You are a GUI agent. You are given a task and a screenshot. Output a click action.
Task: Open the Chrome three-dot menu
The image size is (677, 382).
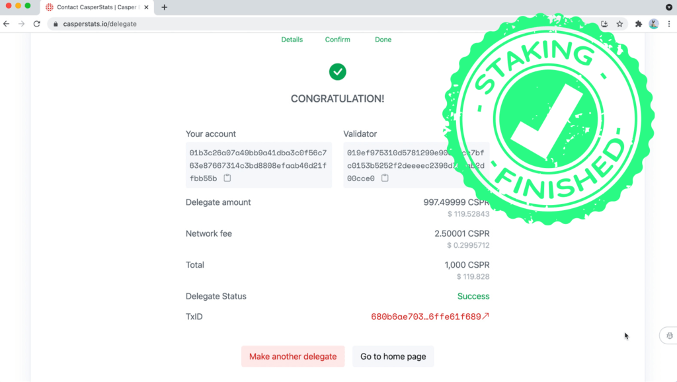tap(668, 24)
